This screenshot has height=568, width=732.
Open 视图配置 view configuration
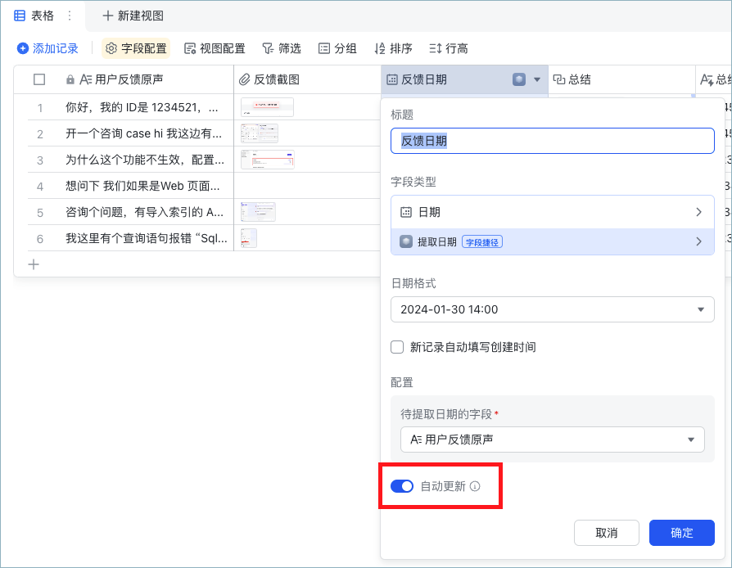[215, 48]
